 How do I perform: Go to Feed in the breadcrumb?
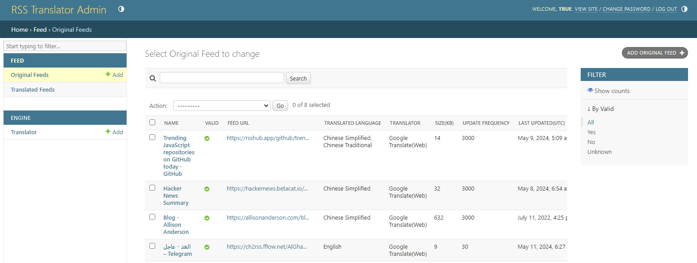(40, 30)
